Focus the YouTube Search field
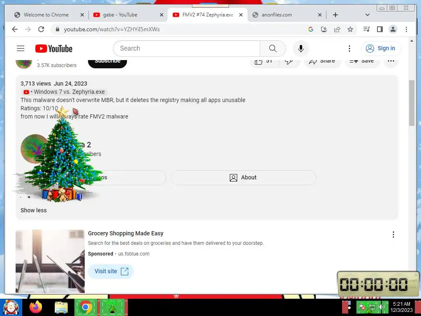Image resolution: width=421 pixels, height=316 pixels. click(x=187, y=49)
